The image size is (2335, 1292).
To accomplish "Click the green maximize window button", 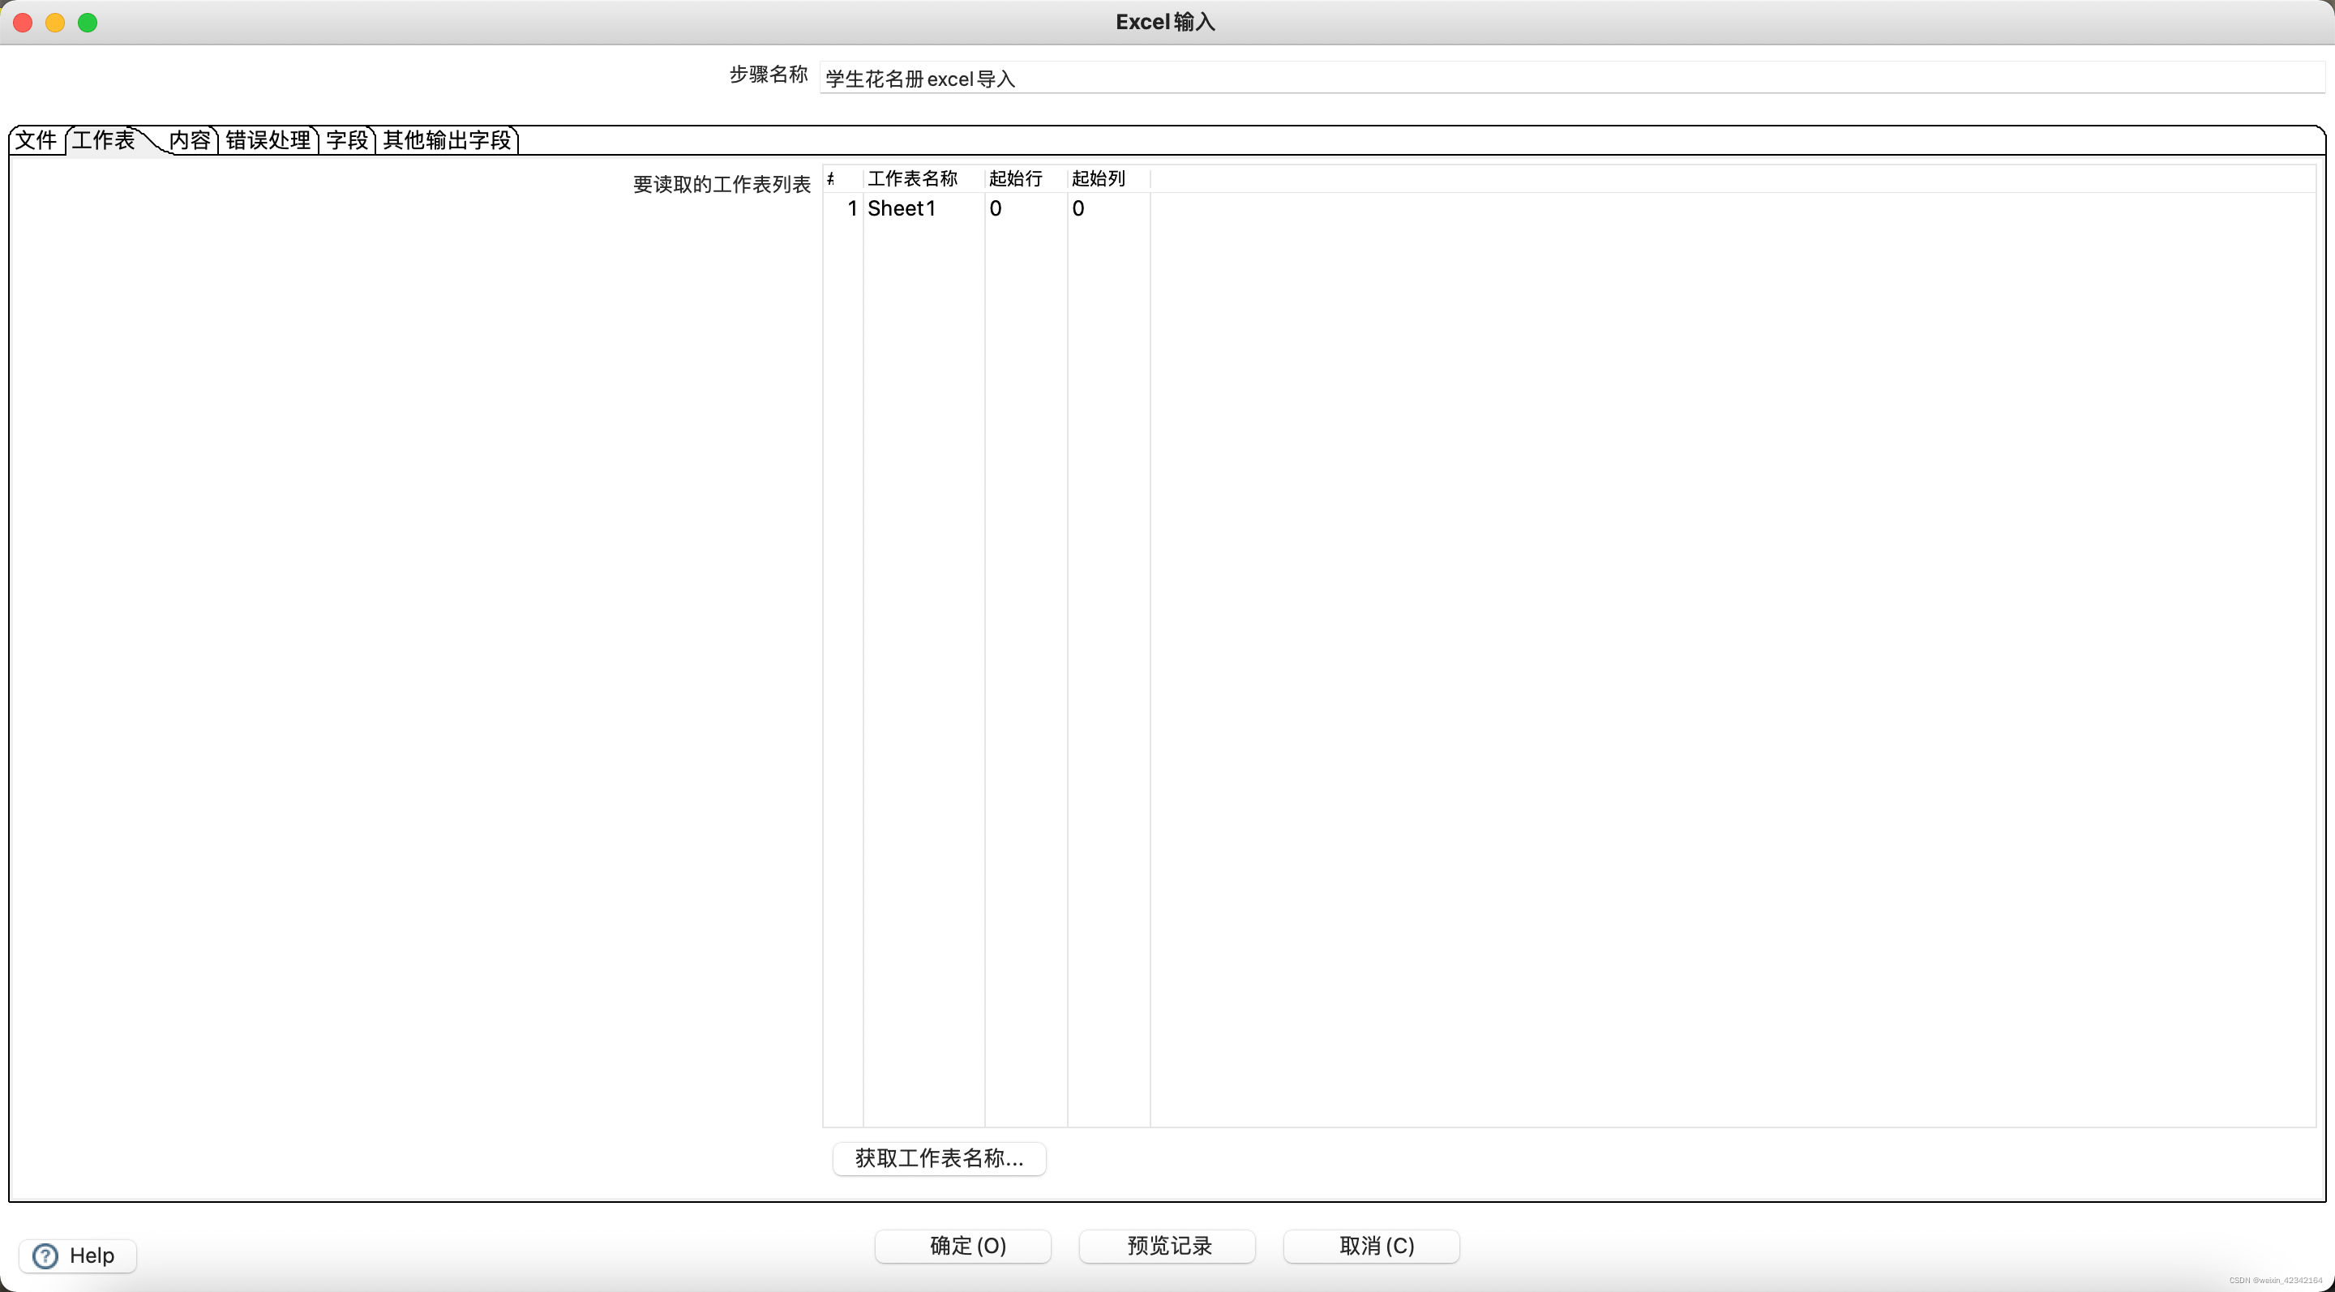I will [x=88, y=23].
